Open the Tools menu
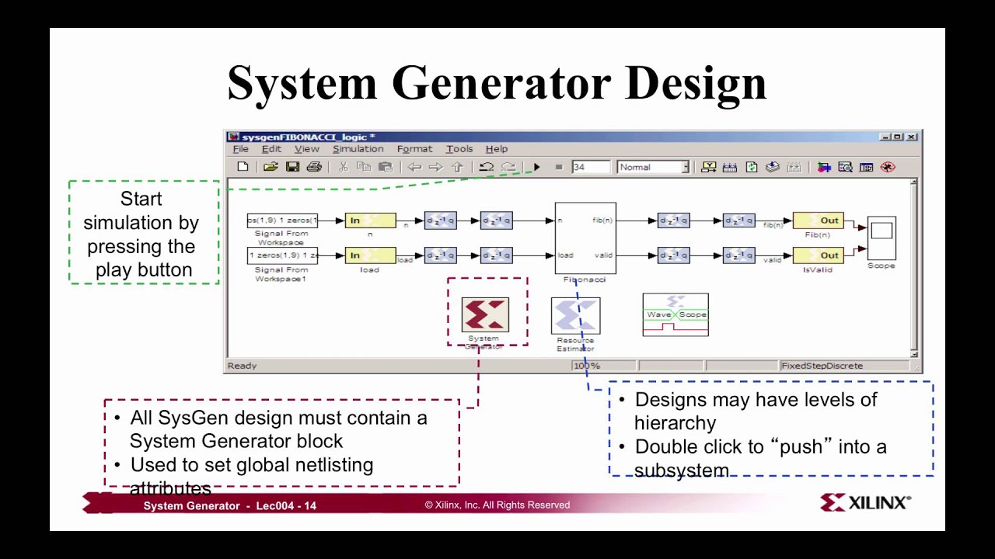 pyautogui.click(x=459, y=149)
